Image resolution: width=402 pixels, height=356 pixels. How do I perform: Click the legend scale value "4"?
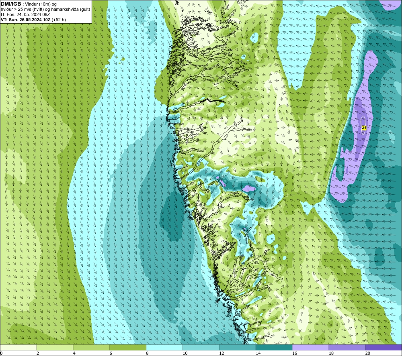click(74, 353)
